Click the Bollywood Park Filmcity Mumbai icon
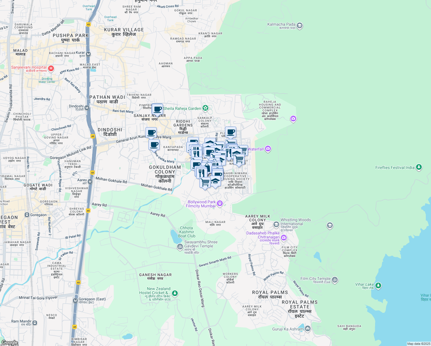Screen dimensions: 431x346 220,204
